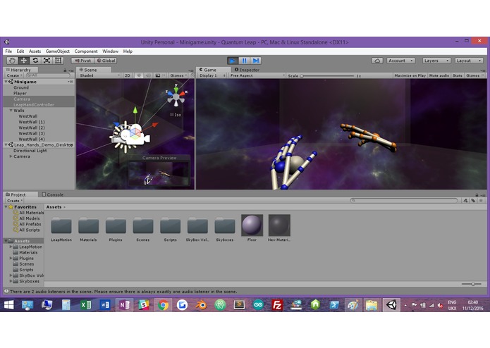Screen dimensions: 490x348
Task: Open Unity Cloud services
Action: pos(377,61)
